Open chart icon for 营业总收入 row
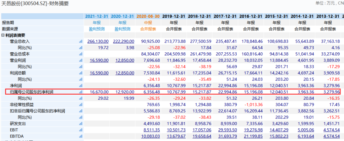Screen dimensions: 344x141 (81, 41)
